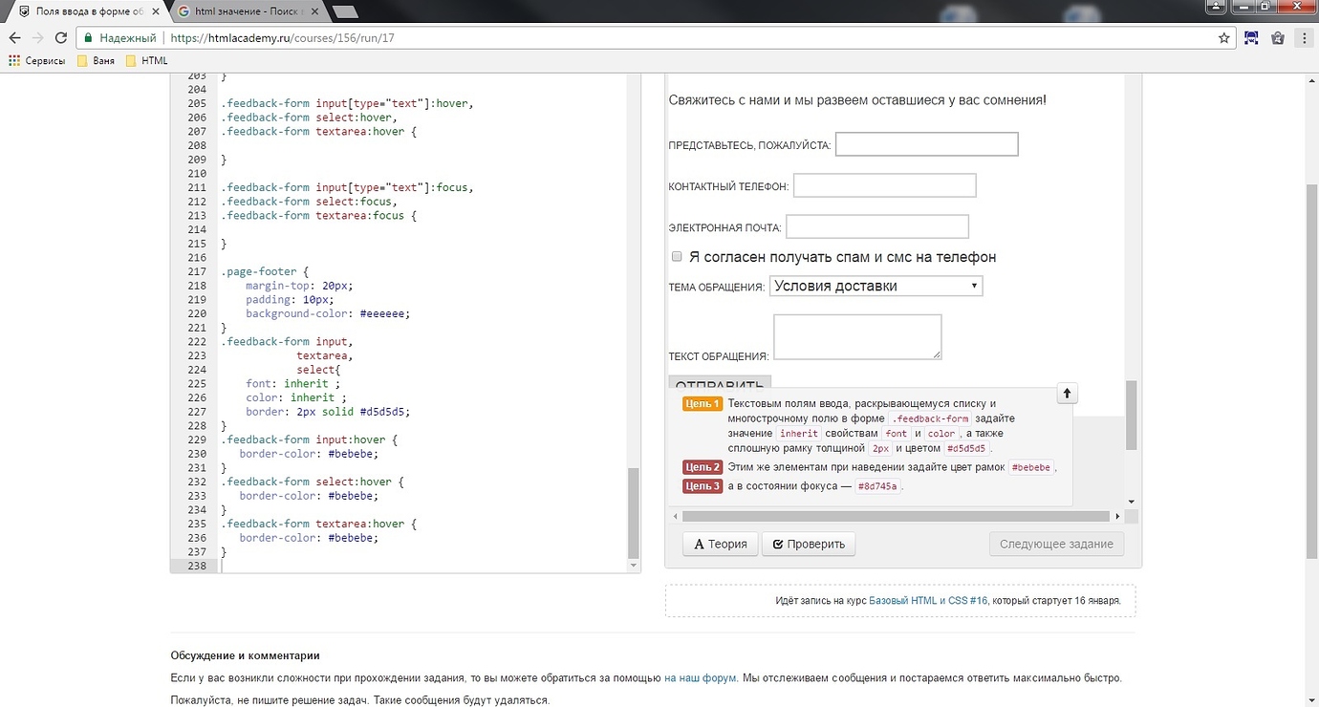Select the Цель 1 goal badge
Image resolution: width=1319 pixels, height=707 pixels.
[x=702, y=404]
